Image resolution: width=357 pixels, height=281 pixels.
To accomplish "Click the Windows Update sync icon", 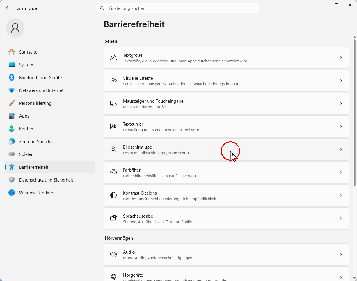I will 12,193.
